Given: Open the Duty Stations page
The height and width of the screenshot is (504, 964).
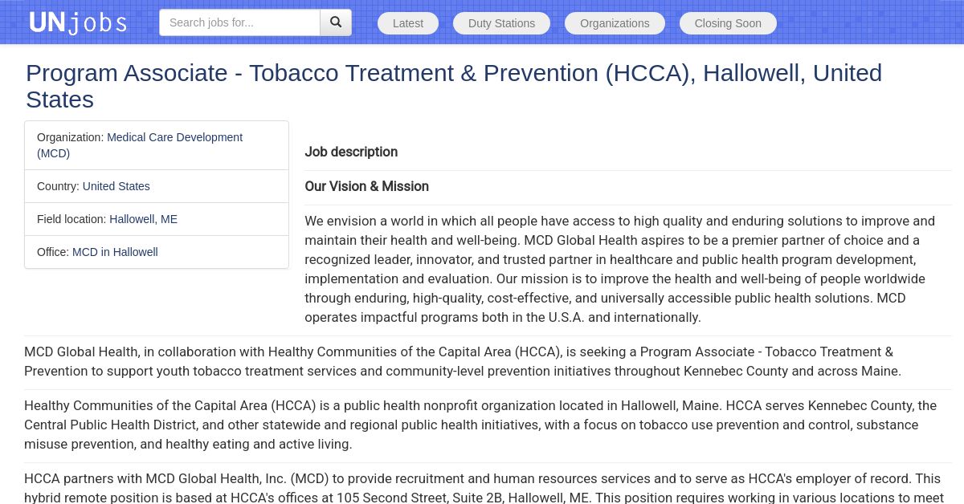Looking at the screenshot, I should (501, 23).
